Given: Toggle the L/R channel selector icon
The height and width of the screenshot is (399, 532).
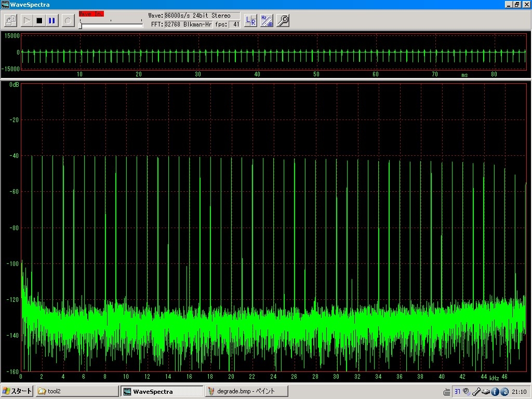Looking at the screenshot, I should [250, 20].
